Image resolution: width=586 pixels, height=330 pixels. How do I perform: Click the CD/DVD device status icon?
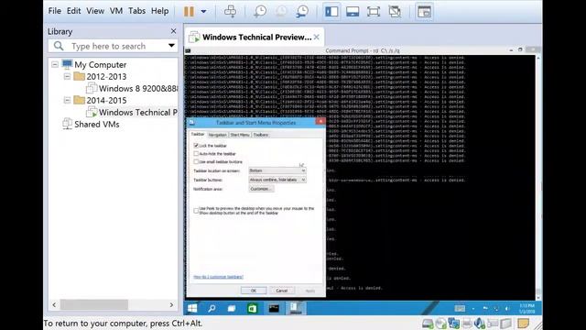pos(440,324)
